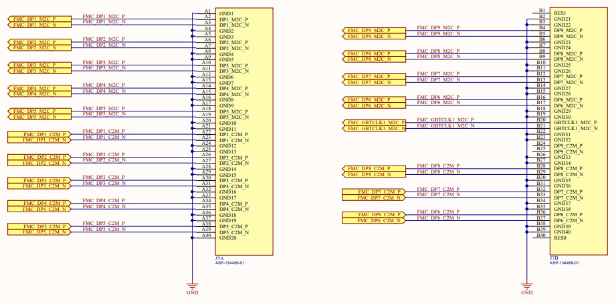This screenshot has width=616, height=303.
Task: Select the FMC_DP1_M2C_P yellow port symbol
Action: tap(35, 17)
